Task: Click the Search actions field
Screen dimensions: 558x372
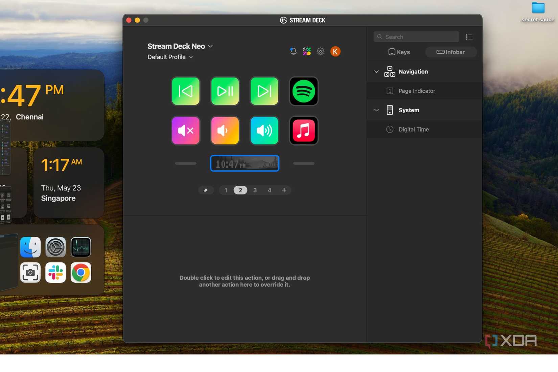Action: [416, 37]
